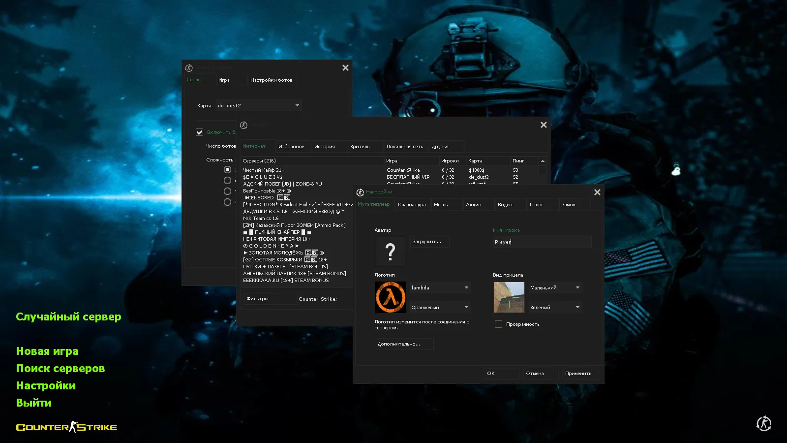This screenshot has height=443, width=787.
Task: Uncheck the bots enable checkbox
Action: click(x=200, y=132)
